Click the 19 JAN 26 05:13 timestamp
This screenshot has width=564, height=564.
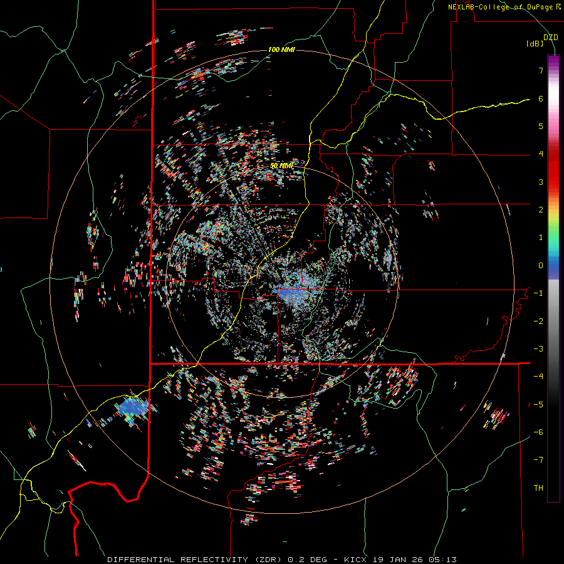415,560
